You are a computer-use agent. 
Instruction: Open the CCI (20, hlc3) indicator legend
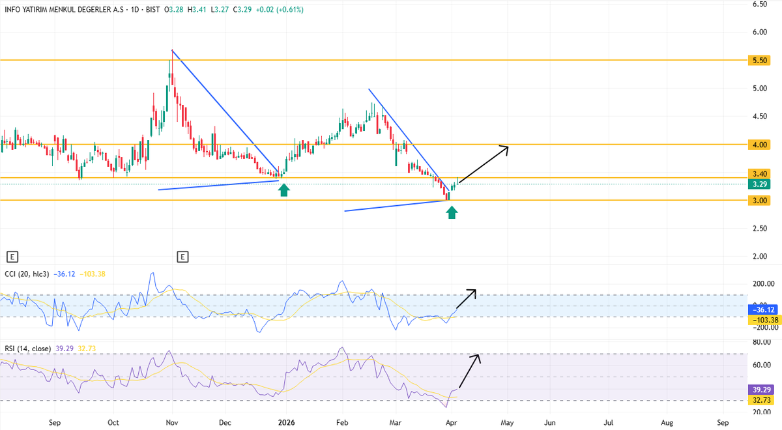click(27, 275)
